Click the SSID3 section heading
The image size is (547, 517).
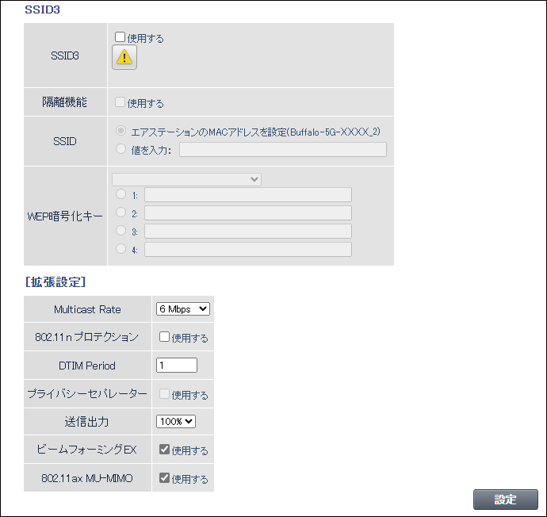coord(42,10)
